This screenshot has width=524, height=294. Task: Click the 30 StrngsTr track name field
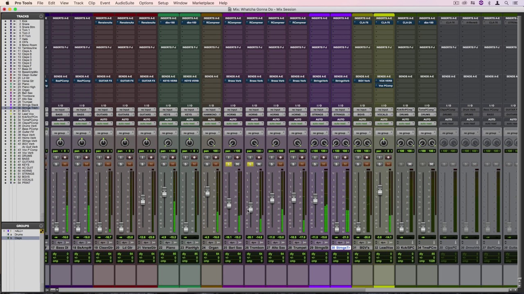click(x=341, y=248)
